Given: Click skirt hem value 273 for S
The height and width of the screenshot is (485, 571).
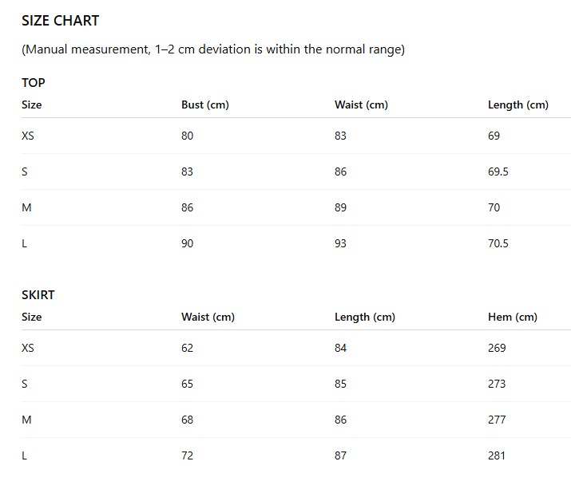Looking at the screenshot, I should [497, 384].
